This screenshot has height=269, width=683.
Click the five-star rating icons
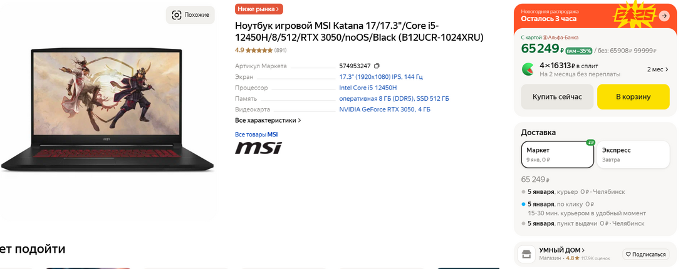coord(259,51)
